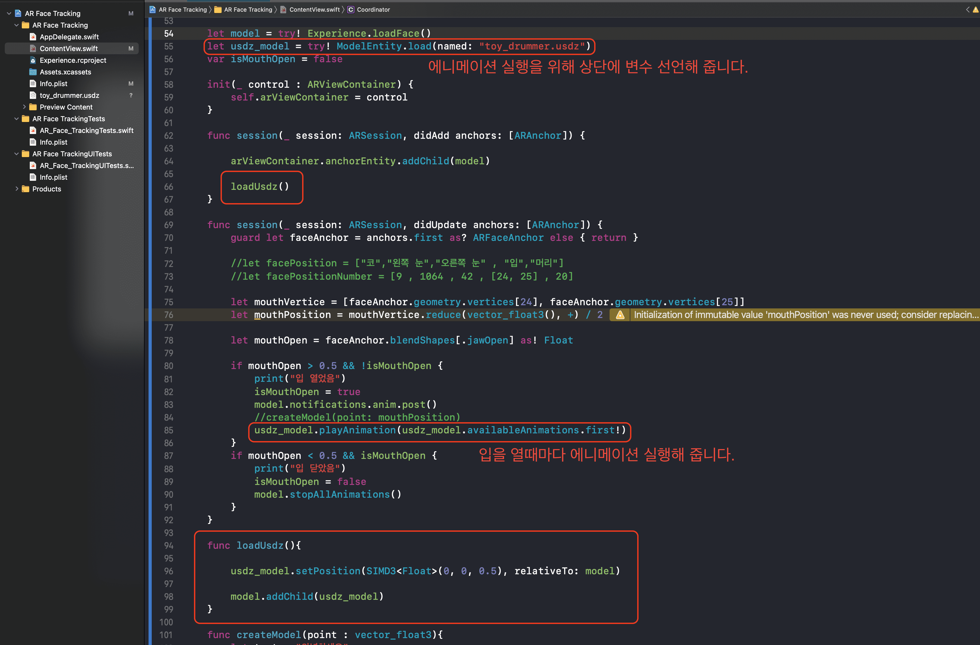Viewport: 980px width, 645px height.
Task: Select Assets.xcassets in the navigator
Action: (65, 72)
